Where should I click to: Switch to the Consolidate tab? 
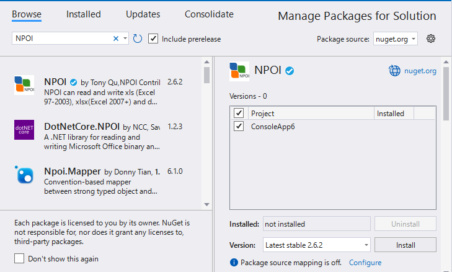[x=209, y=14]
